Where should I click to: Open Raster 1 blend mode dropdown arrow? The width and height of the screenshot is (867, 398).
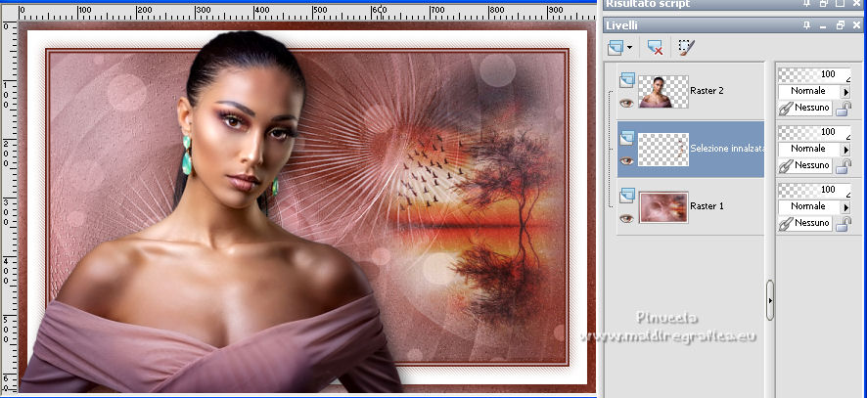(x=845, y=206)
